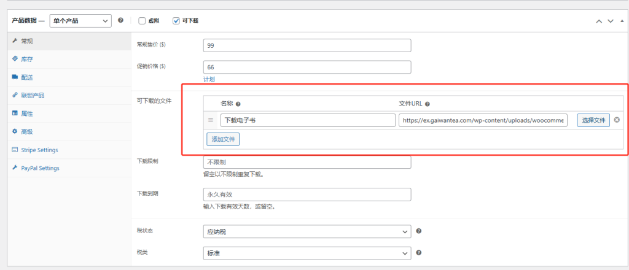Screen dimensions: 629x270
Task: Uncheck the 可下载 checkbox
Action: coord(176,21)
